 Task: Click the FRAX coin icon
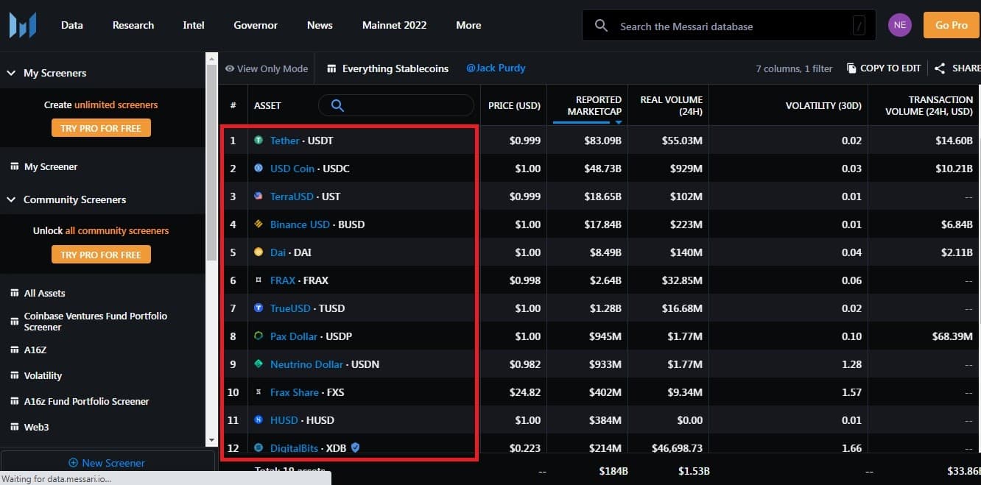click(x=259, y=280)
